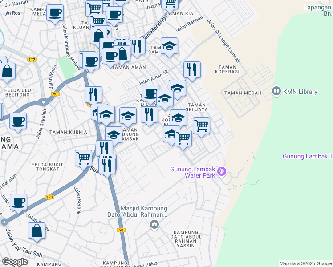Click the cafe marker above Taman Kurnia

[18, 121]
